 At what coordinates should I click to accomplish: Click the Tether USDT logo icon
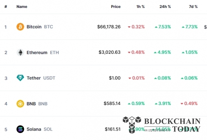(x=20, y=78)
